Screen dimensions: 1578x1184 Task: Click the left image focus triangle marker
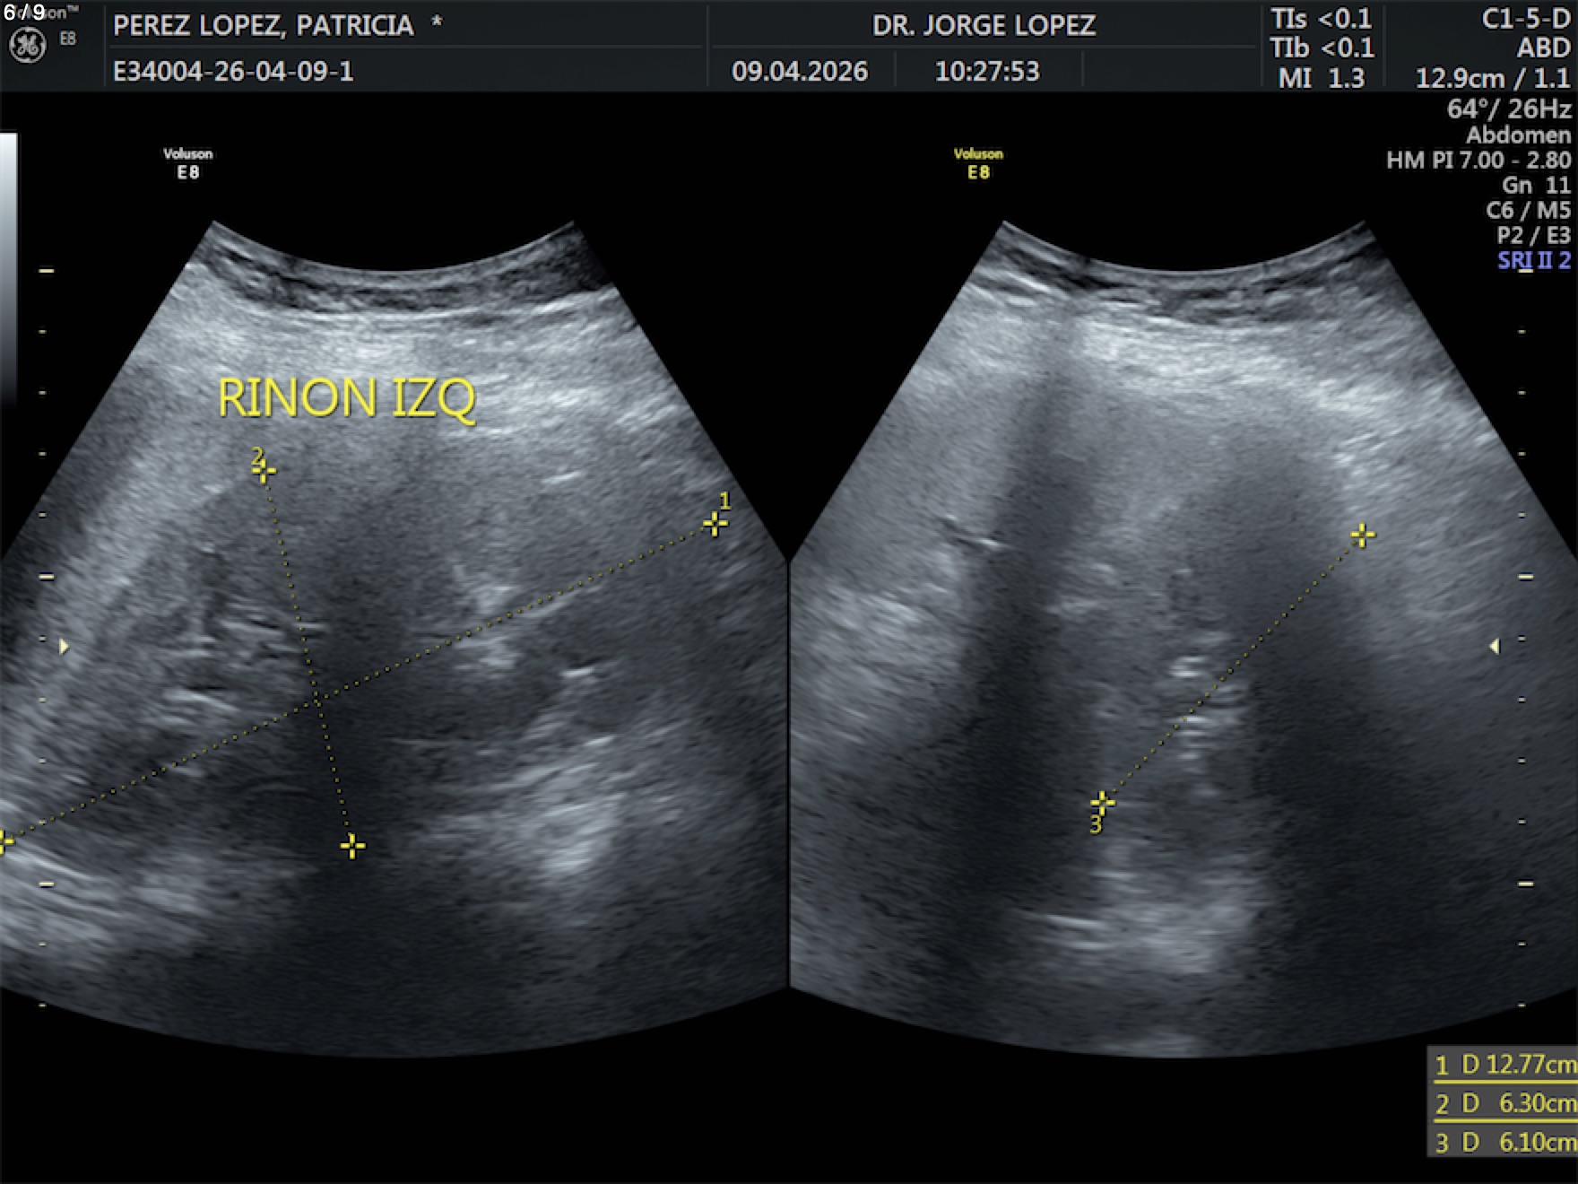[64, 646]
